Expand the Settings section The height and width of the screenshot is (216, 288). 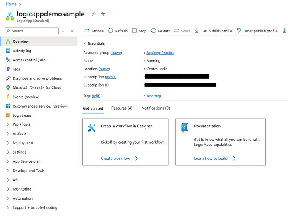coord(8,152)
